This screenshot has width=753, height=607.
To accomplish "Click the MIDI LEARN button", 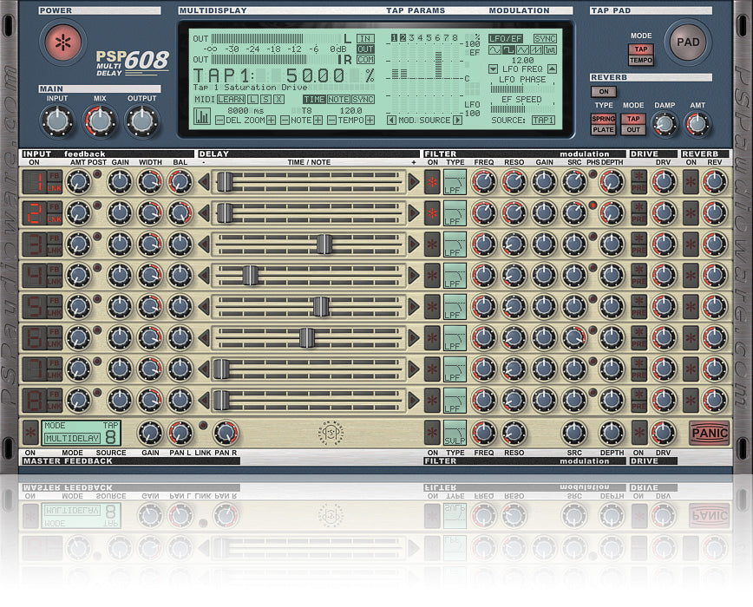I will click(231, 100).
